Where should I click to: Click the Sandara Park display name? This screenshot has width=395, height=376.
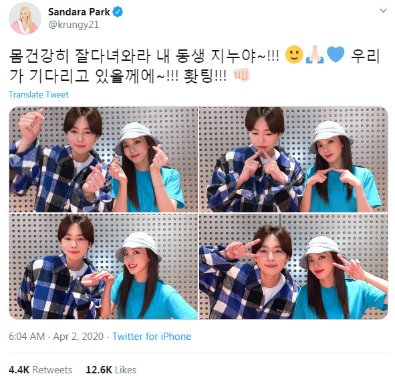79,12
